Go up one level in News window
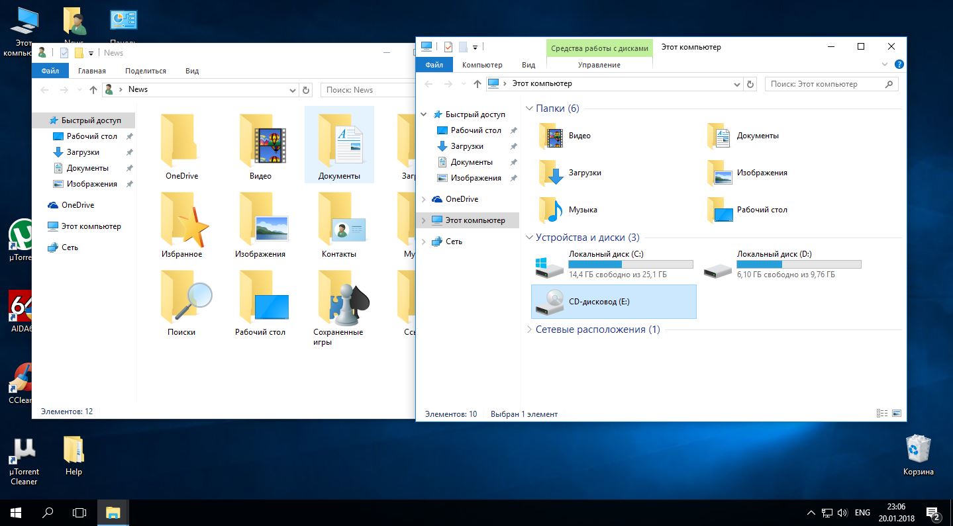Screen dimensions: 953x526 point(93,90)
